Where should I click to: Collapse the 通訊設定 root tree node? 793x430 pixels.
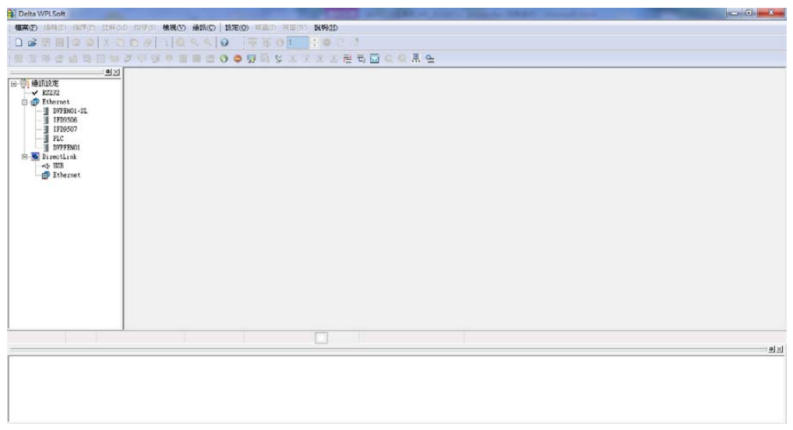(x=13, y=83)
